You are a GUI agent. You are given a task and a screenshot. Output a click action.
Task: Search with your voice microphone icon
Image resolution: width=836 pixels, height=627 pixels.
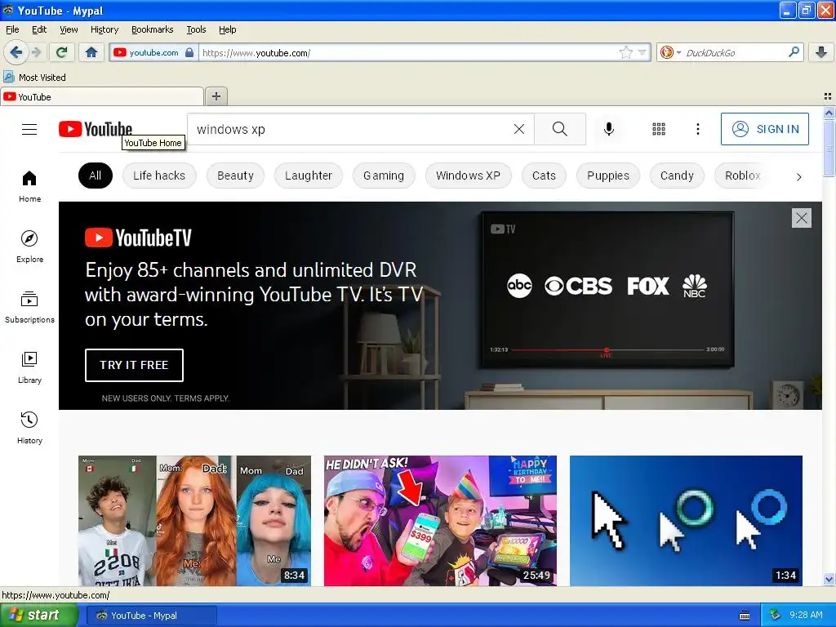click(609, 129)
